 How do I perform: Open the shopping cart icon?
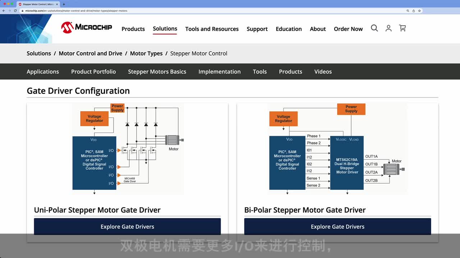[402, 28]
